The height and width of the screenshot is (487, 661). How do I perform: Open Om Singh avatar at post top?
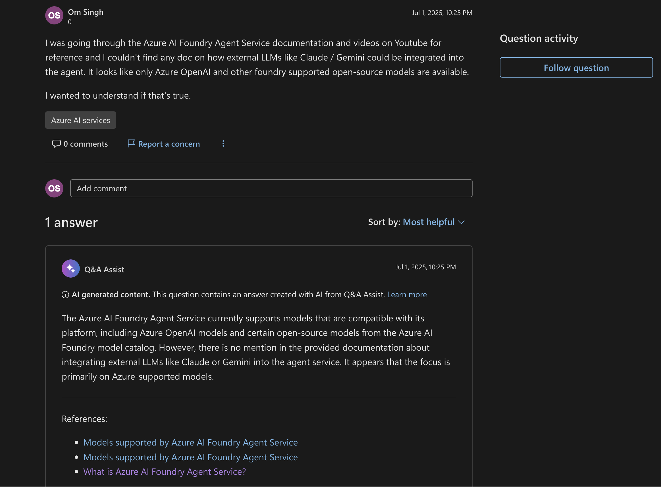click(54, 15)
